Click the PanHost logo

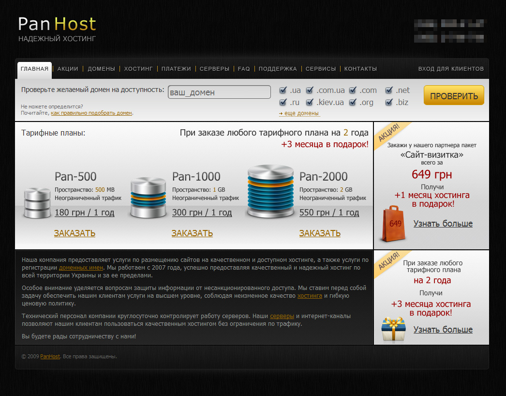tap(57, 24)
